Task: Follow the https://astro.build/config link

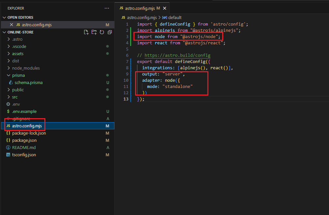Action: tap(177, 55)
